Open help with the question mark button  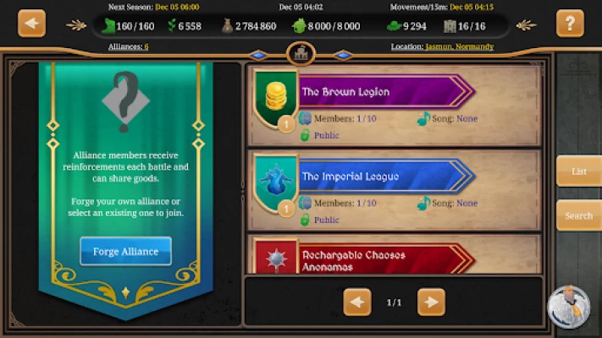tap(570, 24)
